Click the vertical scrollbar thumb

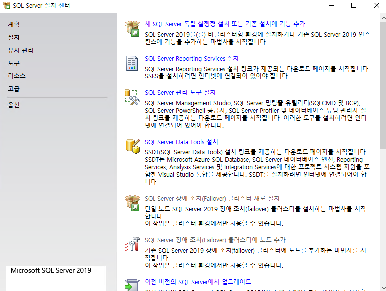click(383, 85)
